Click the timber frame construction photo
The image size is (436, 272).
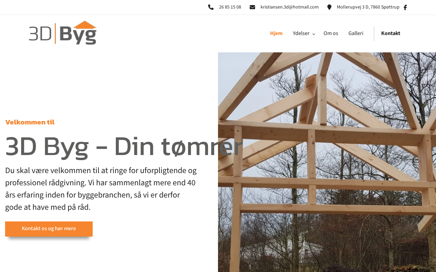click(x=327, y=162)
